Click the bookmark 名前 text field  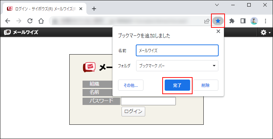177,50
